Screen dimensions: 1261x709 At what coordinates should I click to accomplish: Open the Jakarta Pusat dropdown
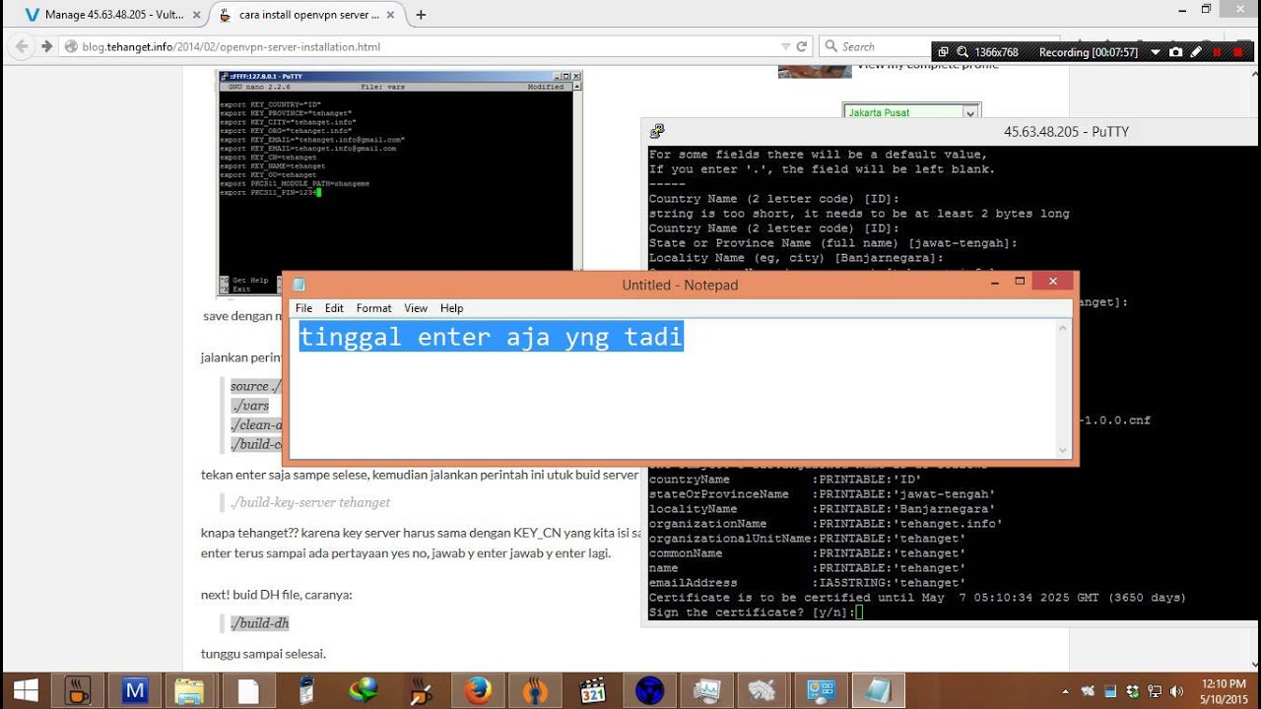tap(911, 112)
